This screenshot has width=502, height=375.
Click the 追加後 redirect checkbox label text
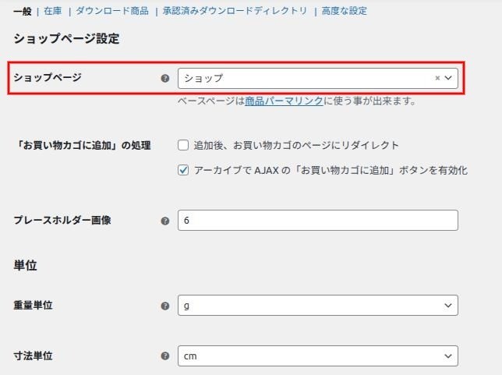coord(296,145)
